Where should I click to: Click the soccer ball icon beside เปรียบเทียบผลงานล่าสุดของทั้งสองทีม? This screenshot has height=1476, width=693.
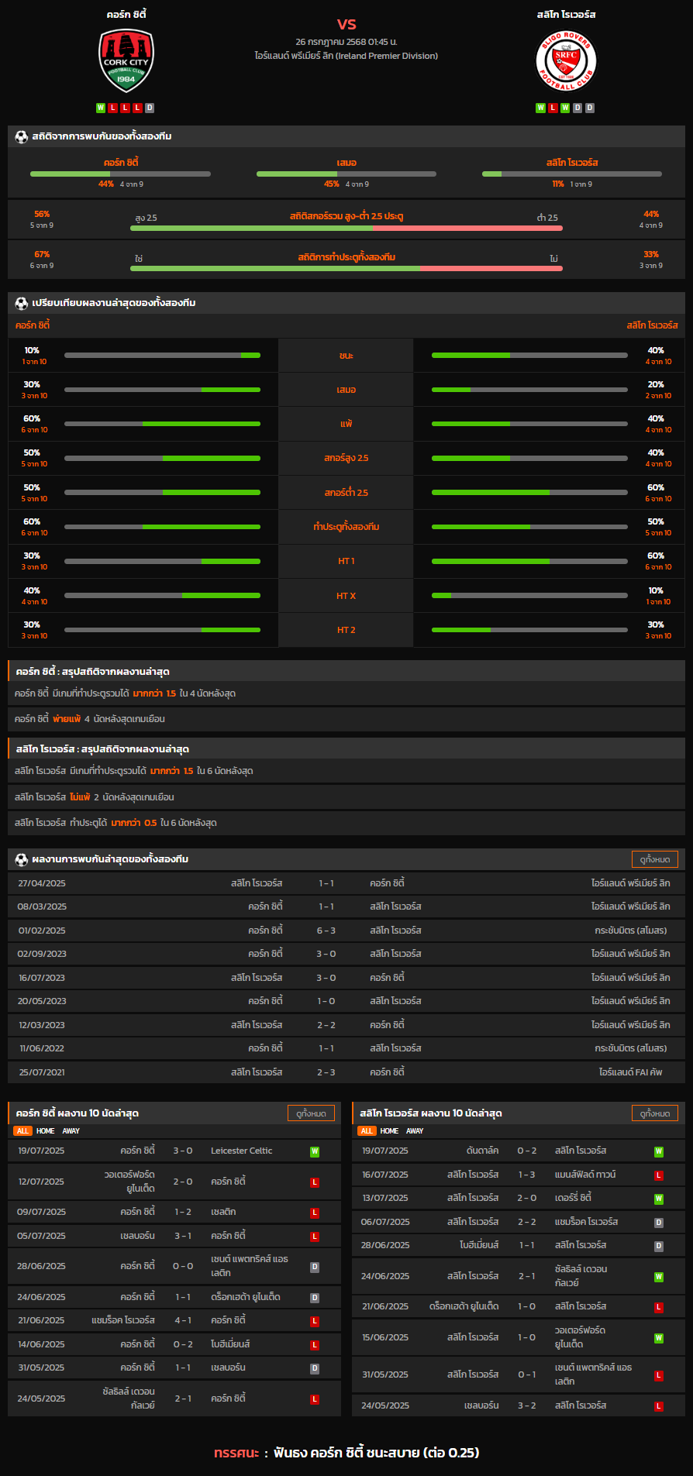point(22,303)
